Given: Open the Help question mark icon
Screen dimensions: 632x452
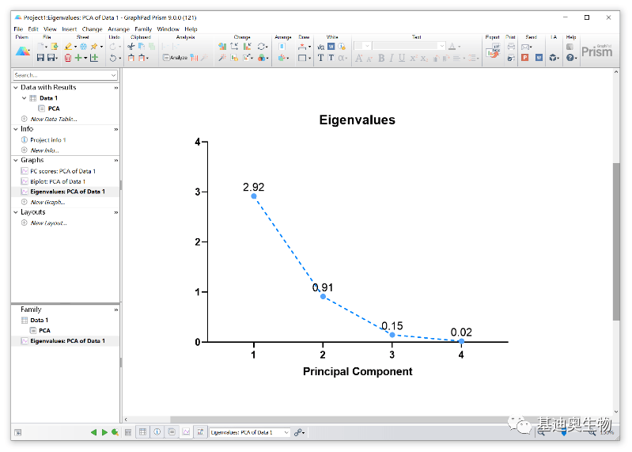Looking at the screenshot, I should tap(570, 58).
